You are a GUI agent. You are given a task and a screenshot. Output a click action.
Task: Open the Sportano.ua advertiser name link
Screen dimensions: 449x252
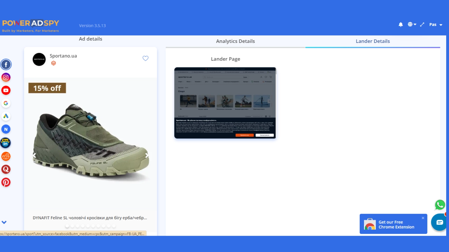coord(63,56)
